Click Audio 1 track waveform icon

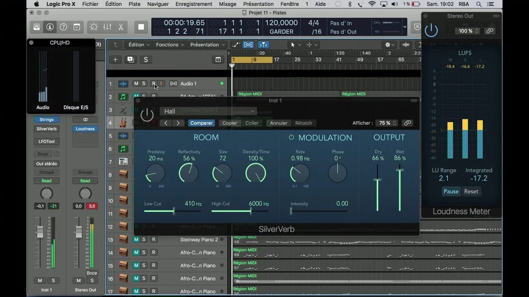(x=123, y=84)
